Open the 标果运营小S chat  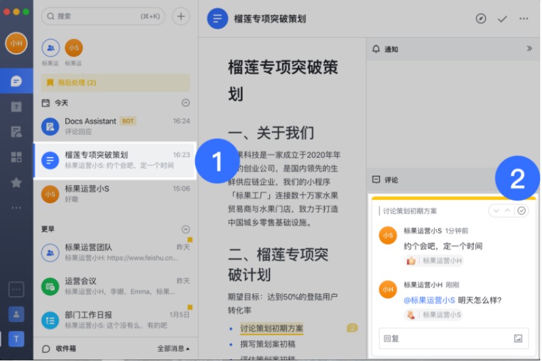pos(116,194)
